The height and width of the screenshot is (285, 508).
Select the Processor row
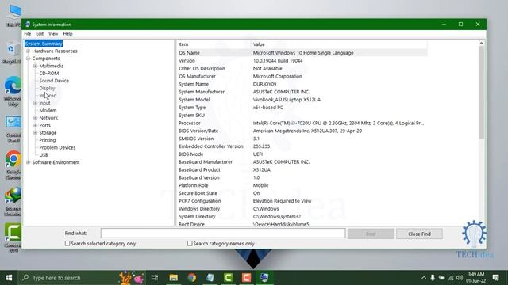click(302, 123)
